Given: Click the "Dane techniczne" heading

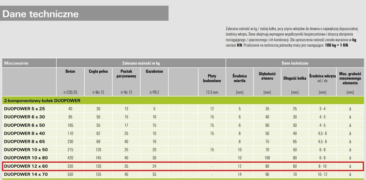Looking at the screenshot, I should (41, 14).
